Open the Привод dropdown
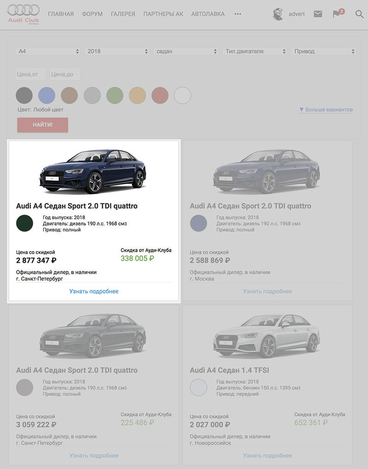 (323, 51)
